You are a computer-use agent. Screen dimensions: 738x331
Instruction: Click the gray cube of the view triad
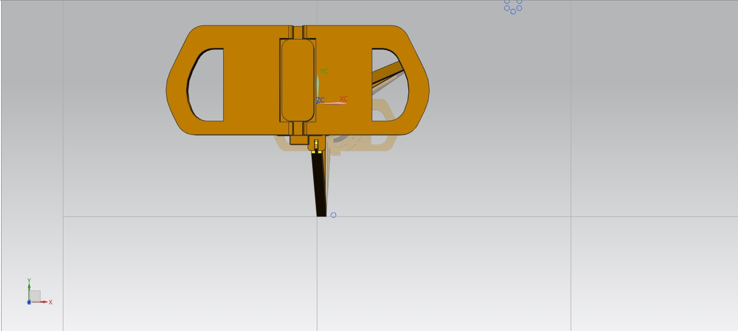tap(35, 296)
